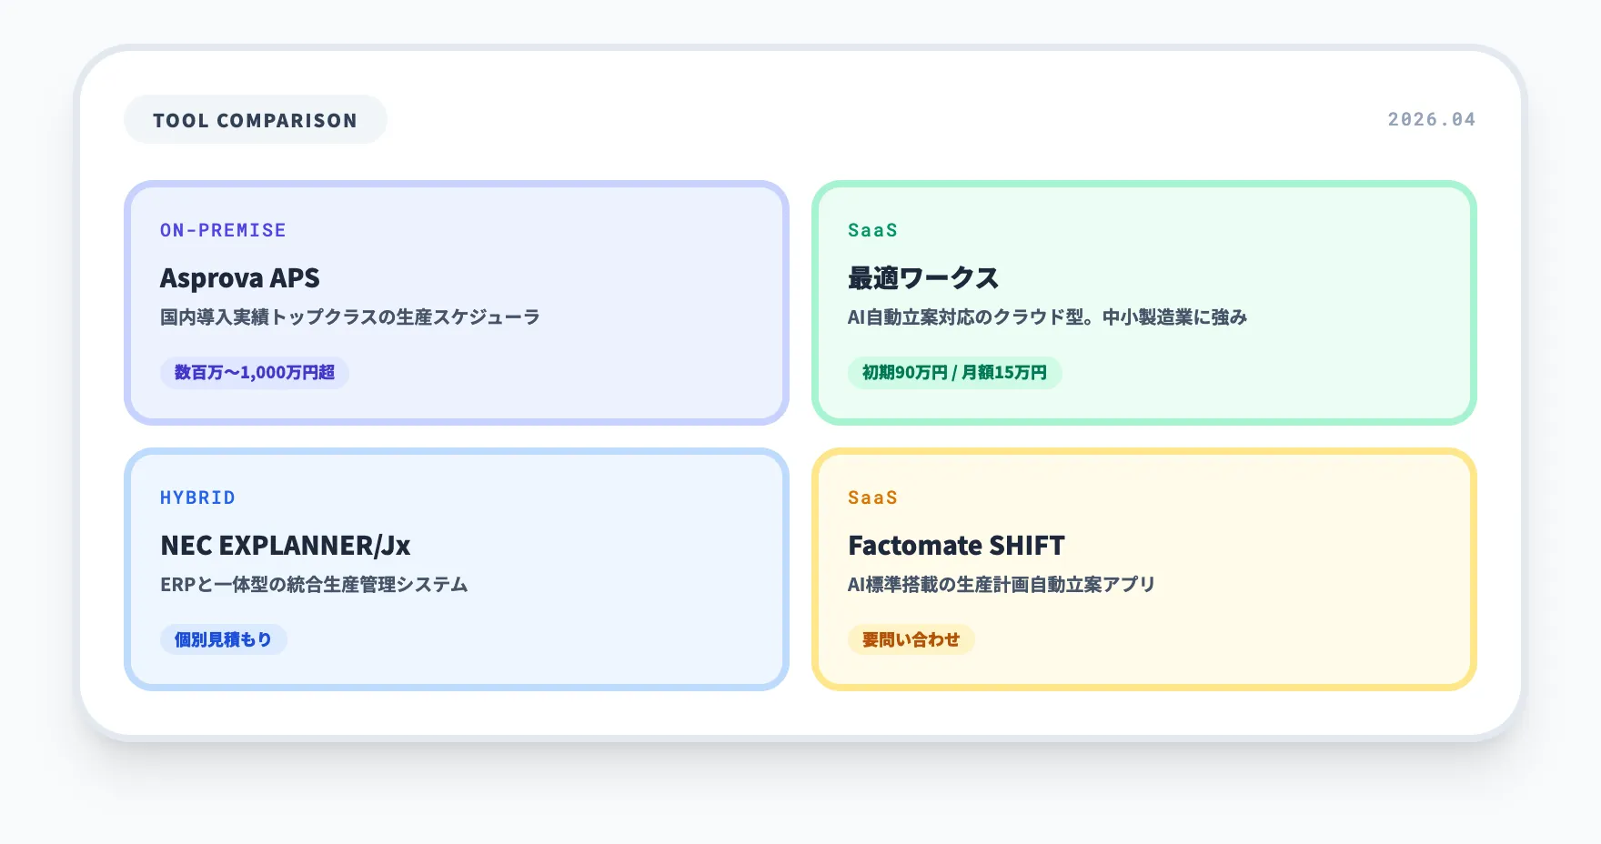Toggle the ON-PREMISE category label
1601x844 pixels.
coord(221,230)
